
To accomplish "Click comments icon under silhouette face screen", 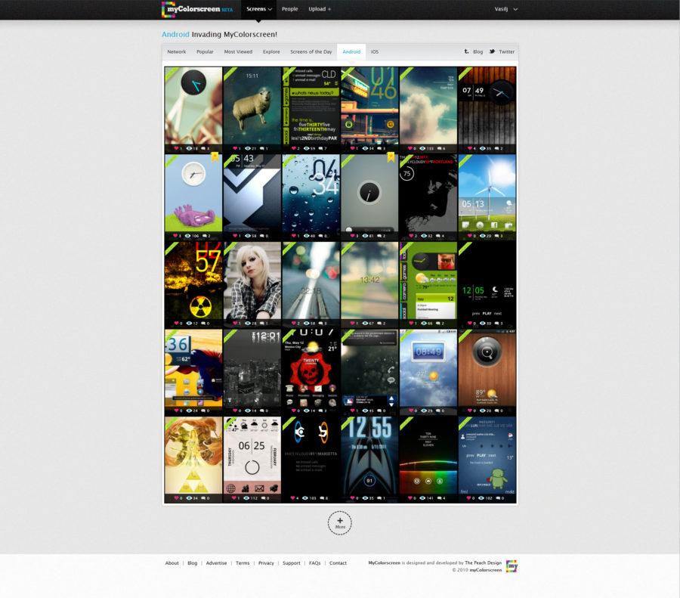I will (x=437, y=236).
